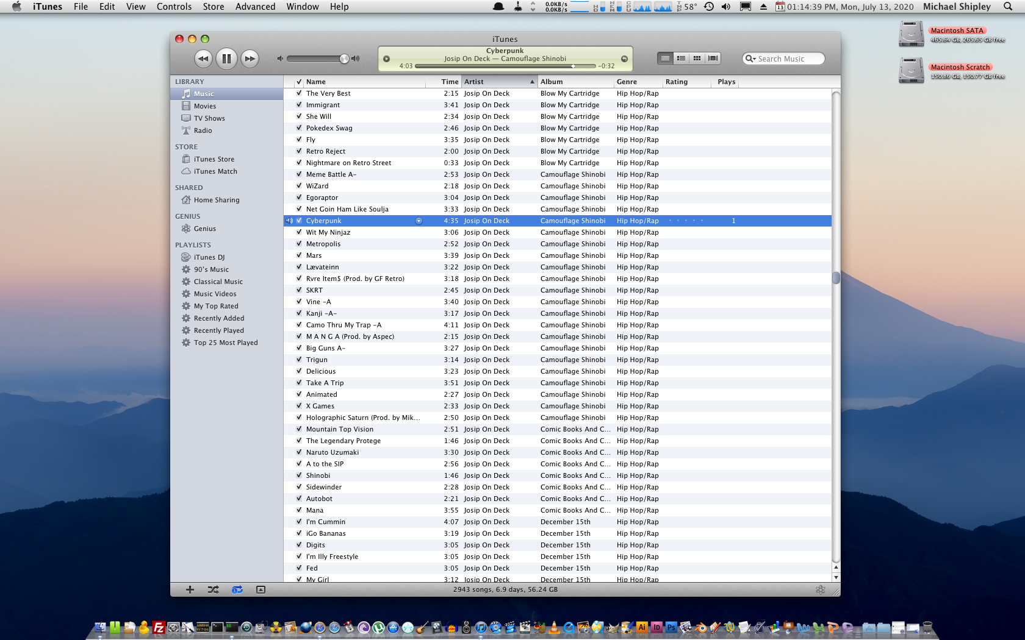Click the song list vertical scrollbar thumb
This screenshot has height=640, width=1025.
836,278
